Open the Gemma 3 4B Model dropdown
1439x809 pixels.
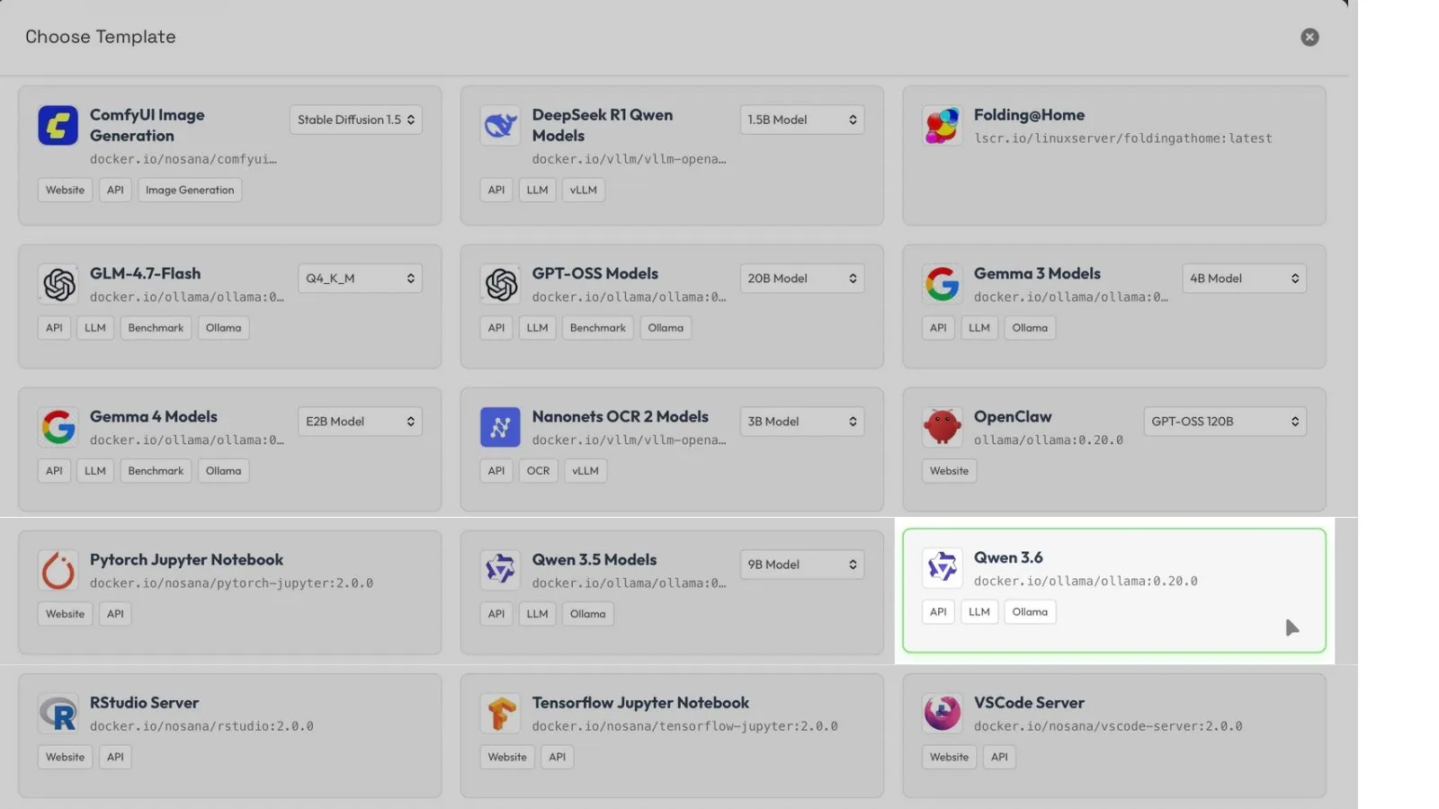(1244, 279)
